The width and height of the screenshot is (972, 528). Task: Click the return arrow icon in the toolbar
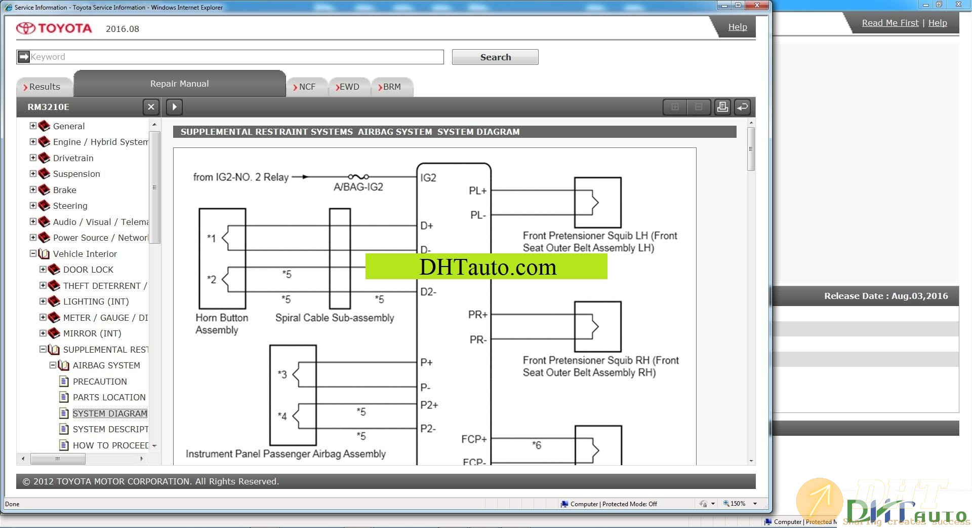[743, 107]
